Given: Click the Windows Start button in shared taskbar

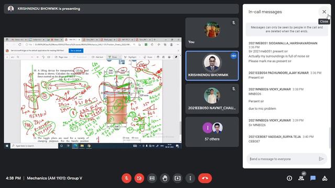Looking at the screenshot, I should coord(7,146).
